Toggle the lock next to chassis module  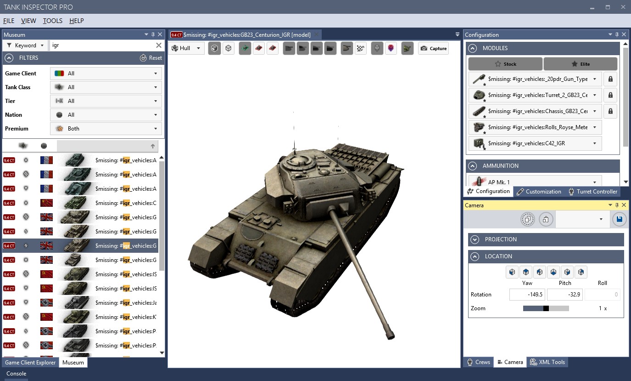[610, 111]
